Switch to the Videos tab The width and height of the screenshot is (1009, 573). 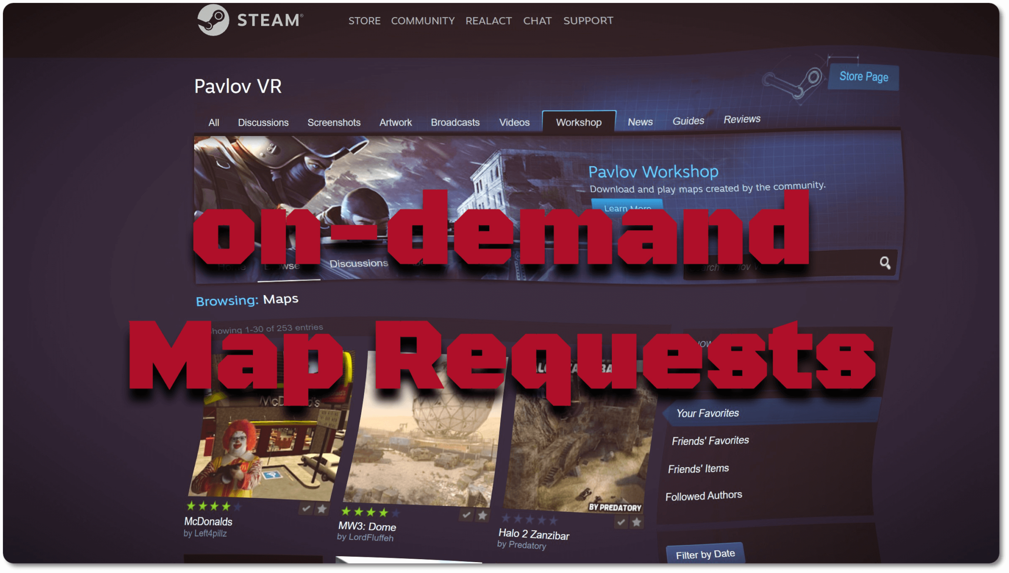[x=514, y=123]
